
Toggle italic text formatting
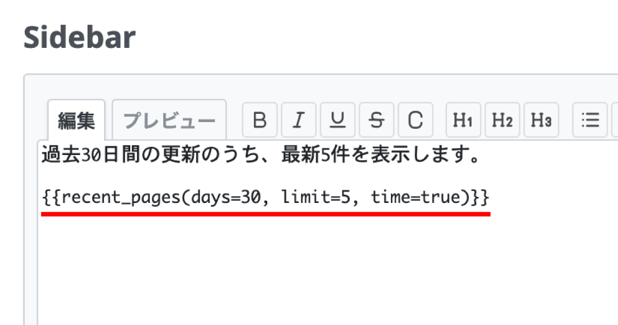point(299,120)
